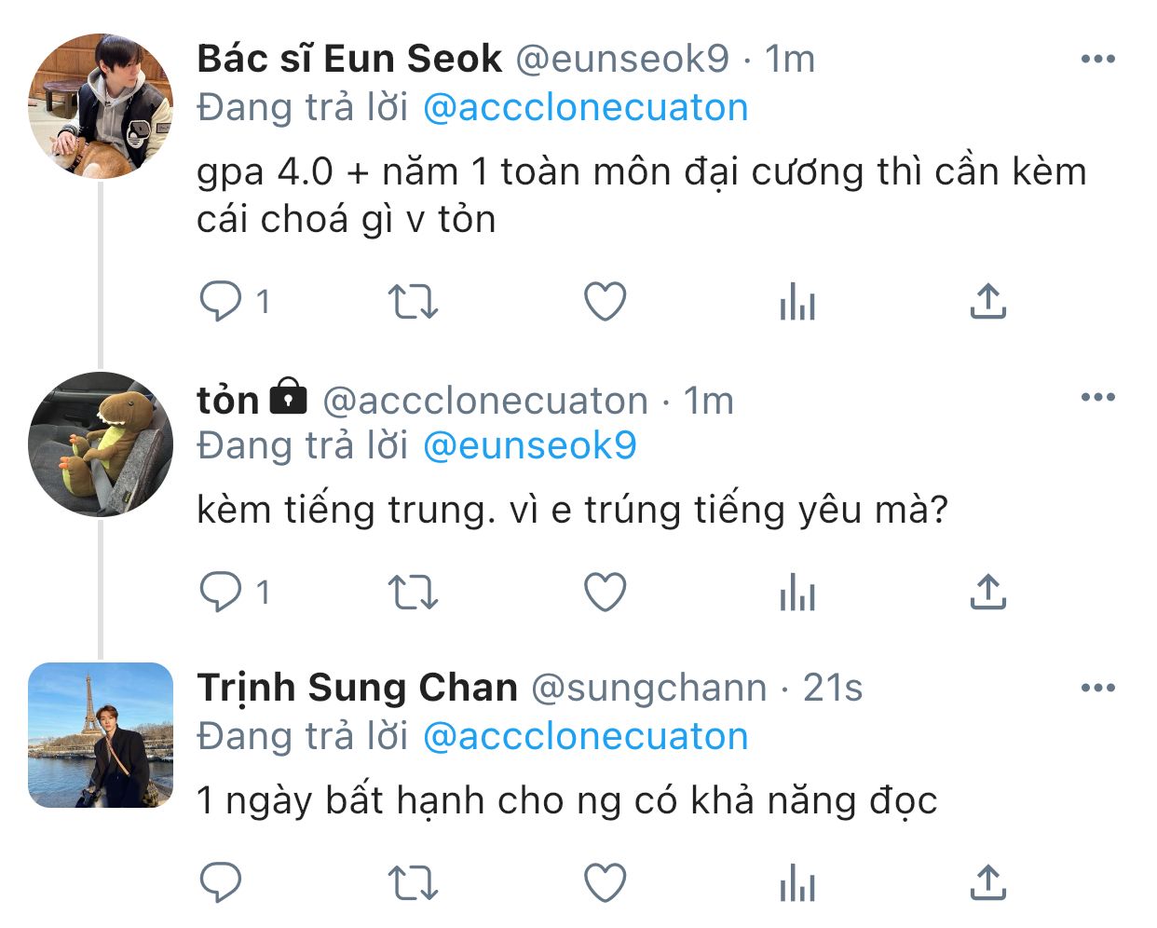Open Bác sĩ Eun Seok's profile name

[349, 60]
